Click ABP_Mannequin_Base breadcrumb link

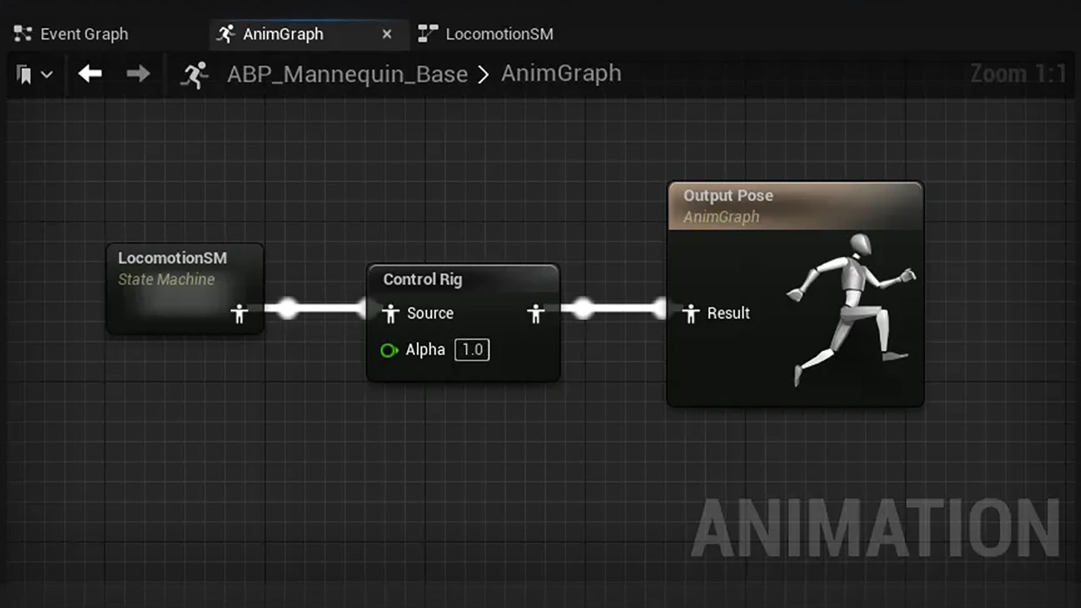(x=347, y=74)
